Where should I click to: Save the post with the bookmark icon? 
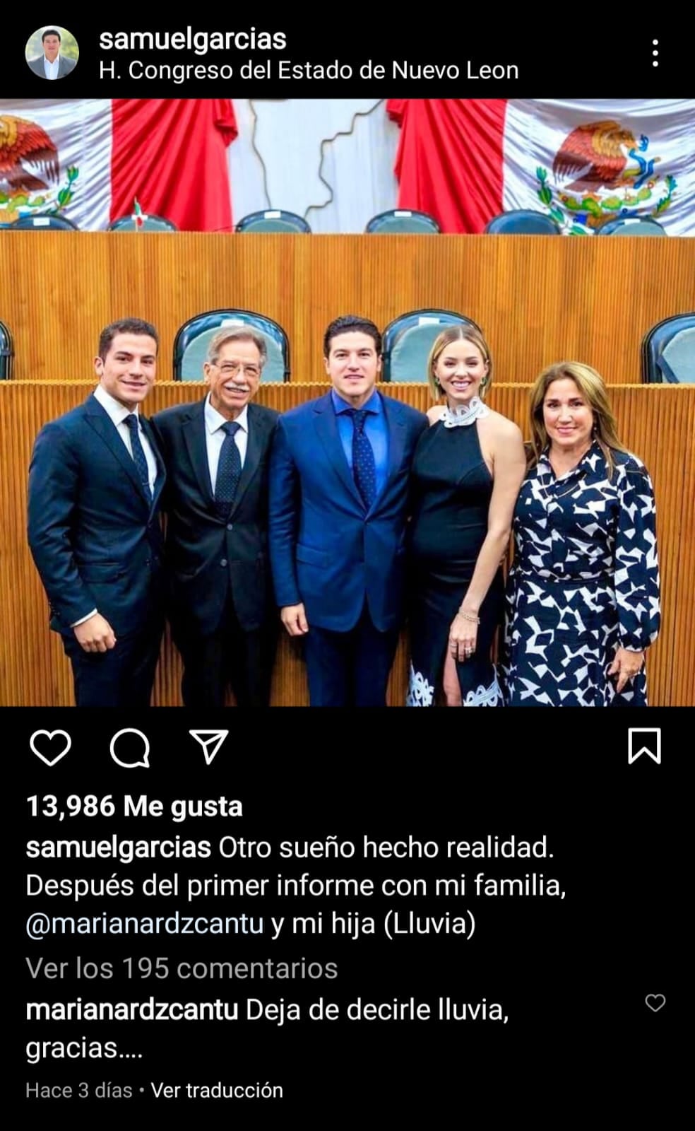(644, 746)
